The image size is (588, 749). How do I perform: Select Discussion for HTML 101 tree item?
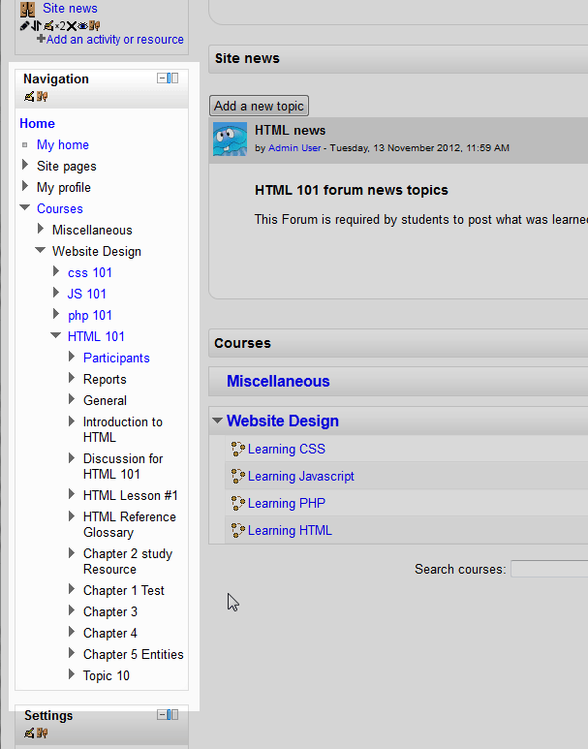coord(123,466)
